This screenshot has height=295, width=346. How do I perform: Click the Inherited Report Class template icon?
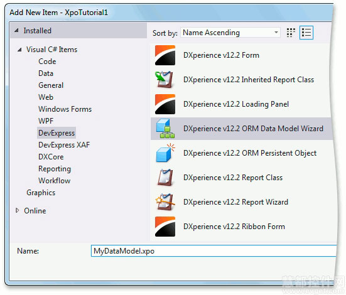pos(164,80)
